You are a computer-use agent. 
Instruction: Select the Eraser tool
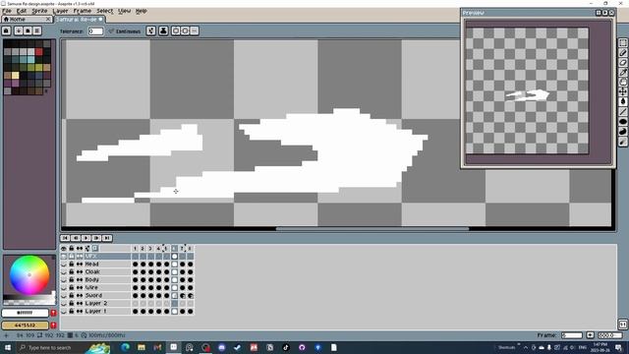tap(622, 63)
